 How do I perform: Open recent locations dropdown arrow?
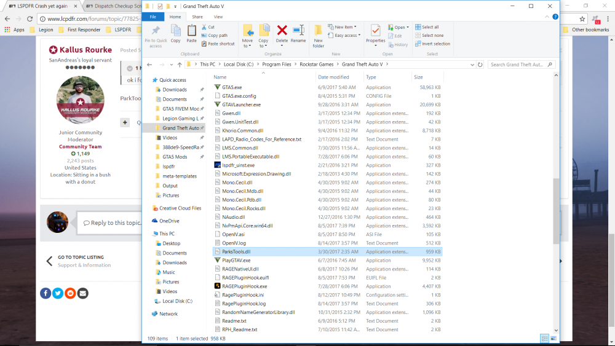(172, 65)
